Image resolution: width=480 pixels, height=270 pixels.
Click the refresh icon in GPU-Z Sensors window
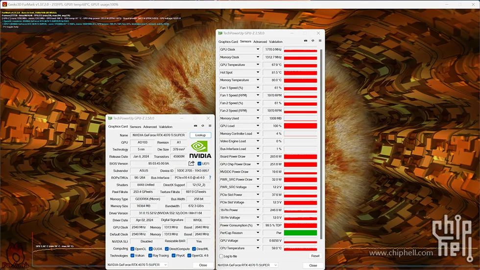pyautogui.click(x=313, y=41)
